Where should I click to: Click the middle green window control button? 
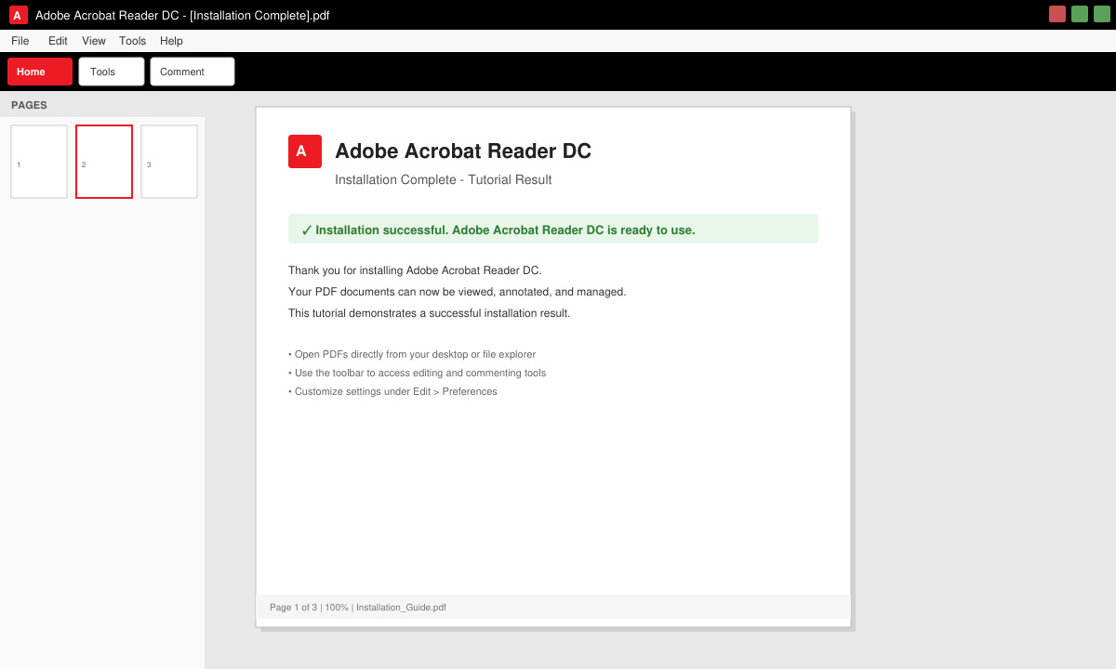pyautogui.click(x=1080, y=14)
